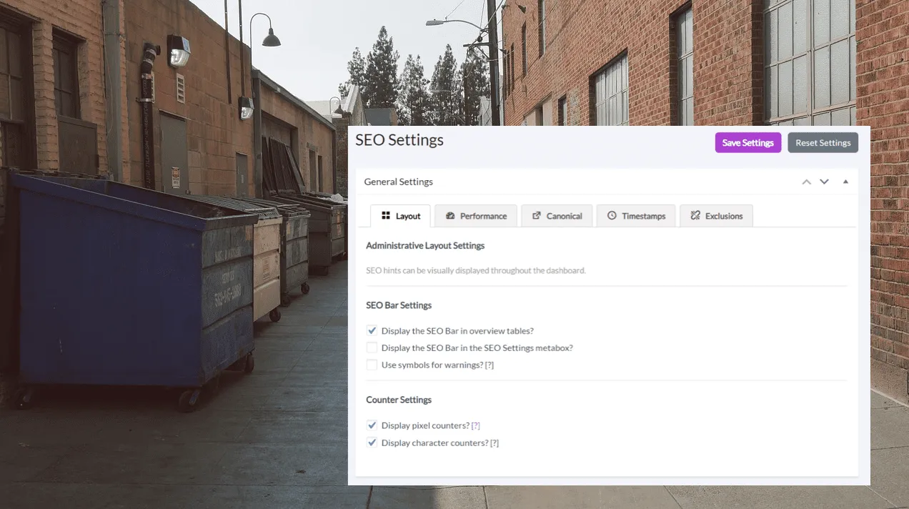
Task: Click the Reset Settings button
Action: 823,142
